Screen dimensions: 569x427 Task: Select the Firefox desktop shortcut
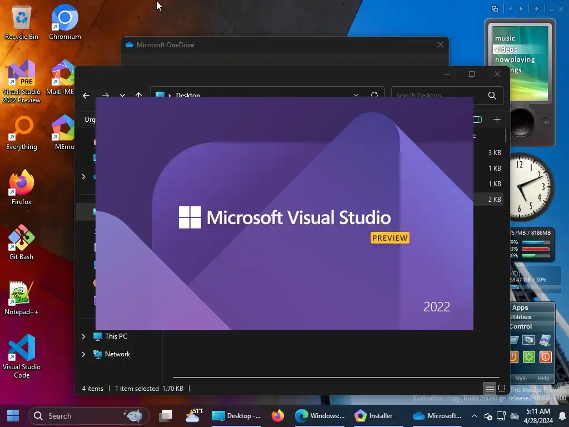point(22,187)
